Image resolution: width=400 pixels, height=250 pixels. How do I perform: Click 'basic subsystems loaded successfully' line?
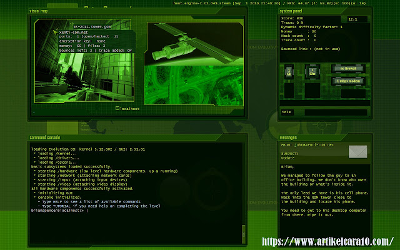71,167
